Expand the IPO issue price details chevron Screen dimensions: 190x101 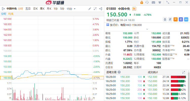pyautogui.click(x=147, y=29)
